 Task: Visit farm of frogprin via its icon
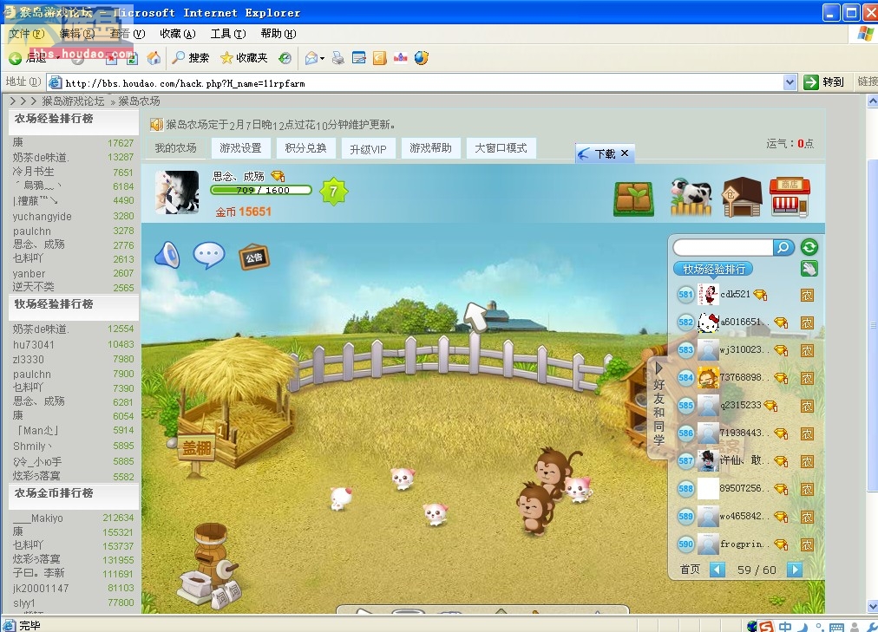(807, 544)
